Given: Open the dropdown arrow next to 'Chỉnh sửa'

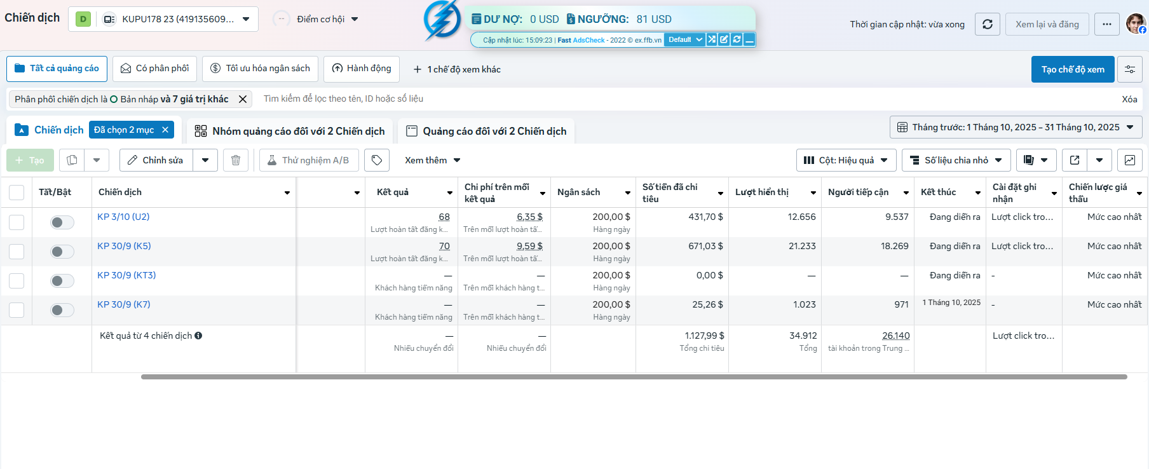Looking at the screenshot, I should pos(205,160).
